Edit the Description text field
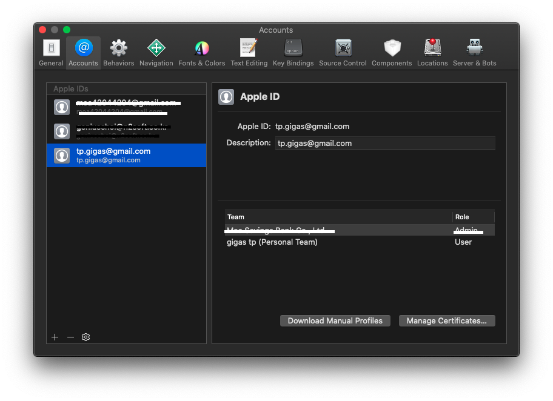Viewport: 553px width, 401px height. (385, 143)
